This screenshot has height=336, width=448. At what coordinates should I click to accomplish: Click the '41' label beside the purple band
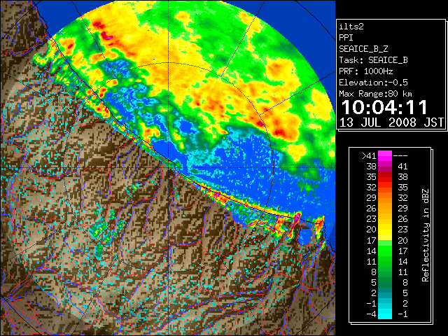402,167
